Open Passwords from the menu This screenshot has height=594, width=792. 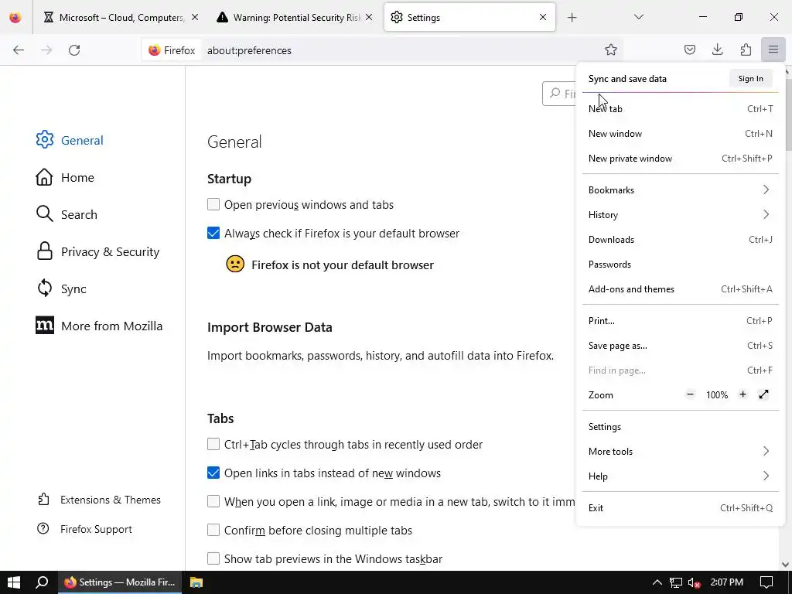680,265
